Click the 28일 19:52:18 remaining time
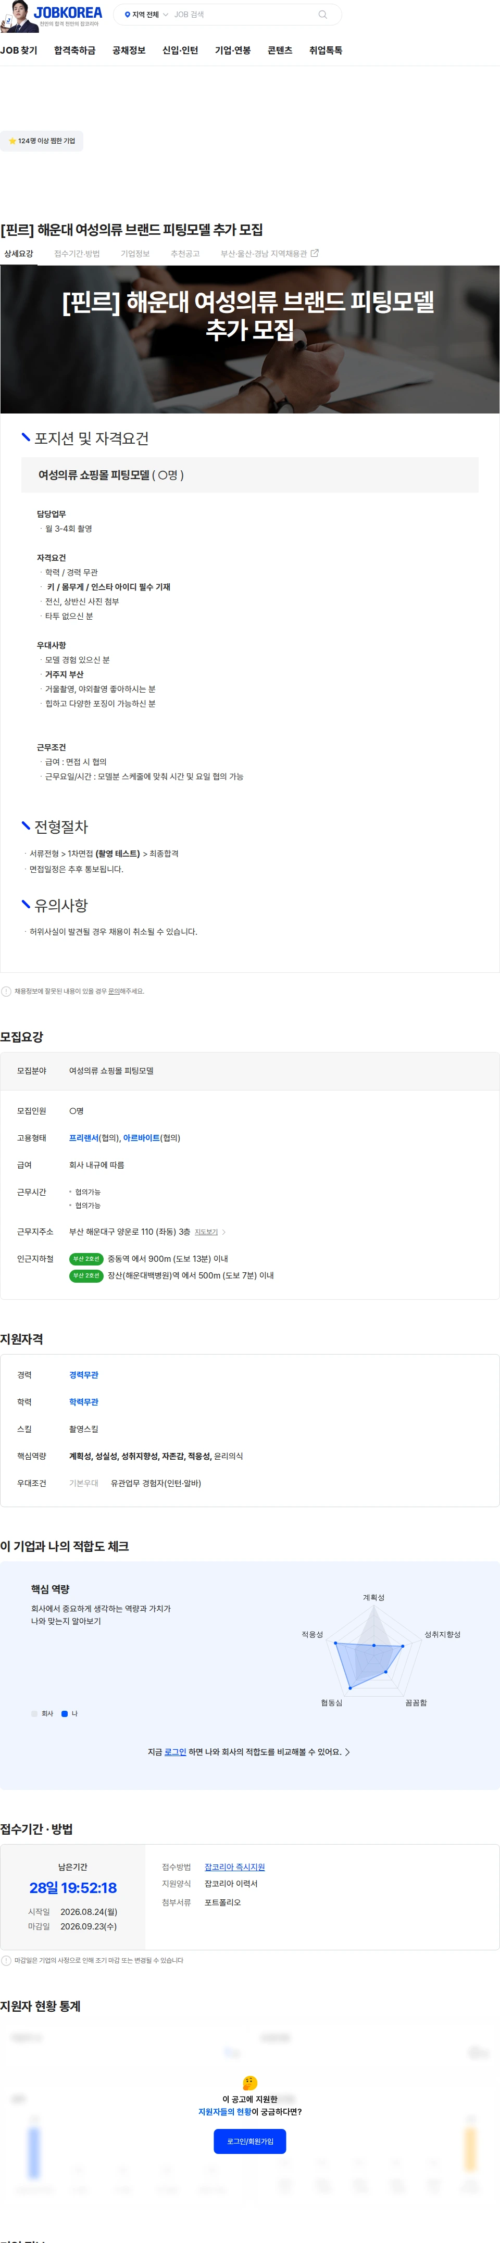 (x=73, y=1888)
